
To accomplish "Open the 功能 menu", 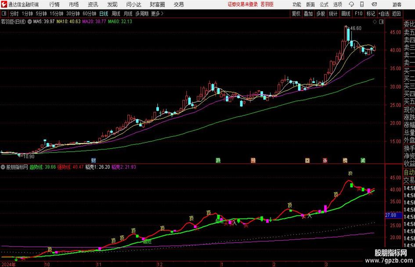I will pyautogui.click(x=297, y=4).
